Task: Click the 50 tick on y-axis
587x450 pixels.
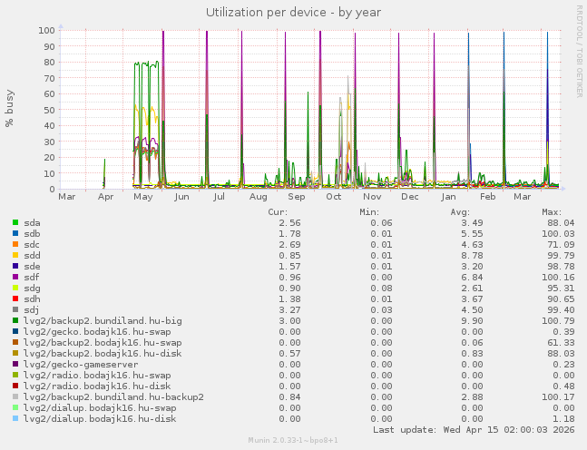Action: point(49,110)
